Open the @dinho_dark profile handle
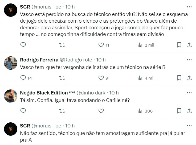 91,93
